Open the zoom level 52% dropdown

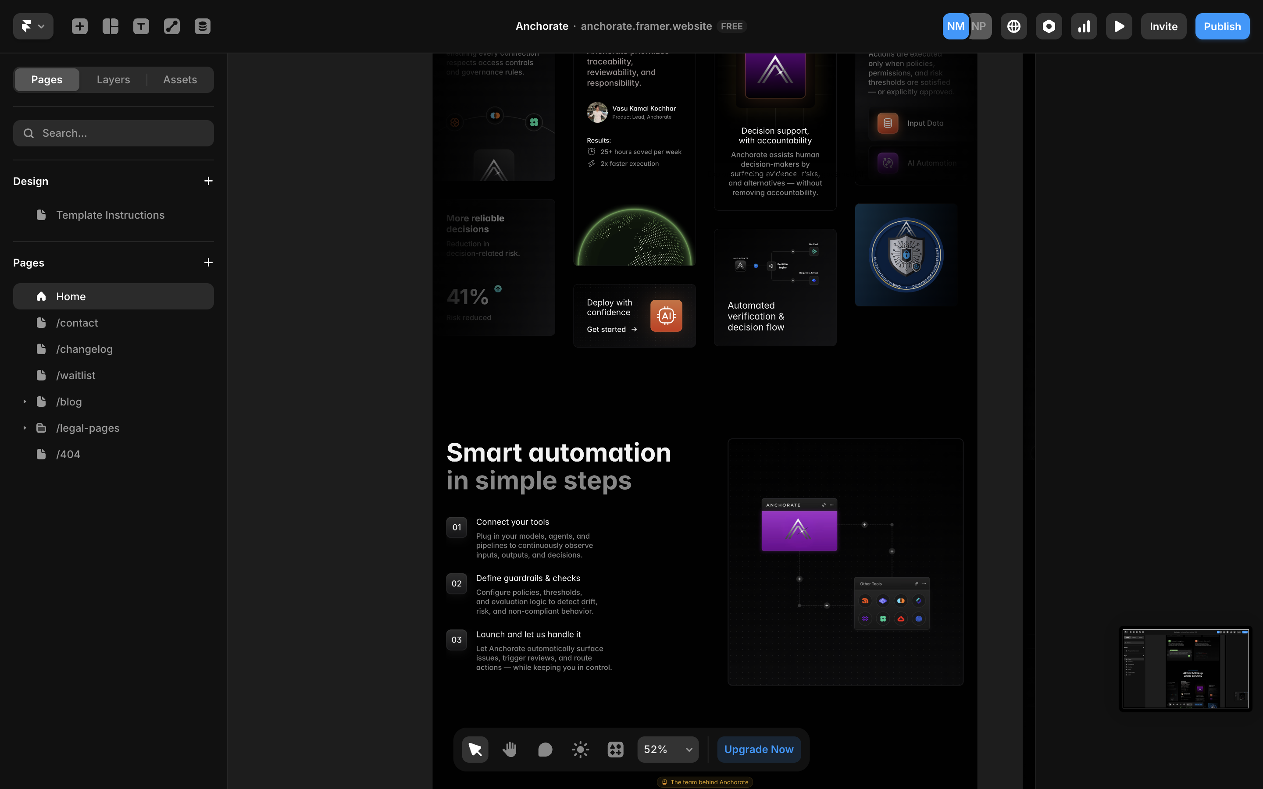[x=667, y=749]
